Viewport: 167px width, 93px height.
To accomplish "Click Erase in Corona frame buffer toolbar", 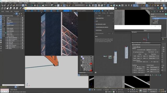I will pos(53,11).
